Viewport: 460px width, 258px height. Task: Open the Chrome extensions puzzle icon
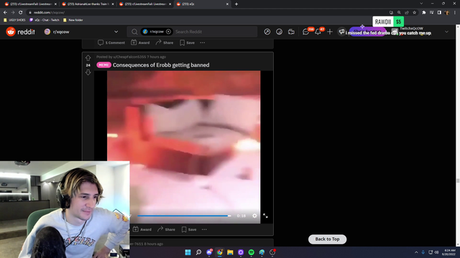(x=423, y=13)
